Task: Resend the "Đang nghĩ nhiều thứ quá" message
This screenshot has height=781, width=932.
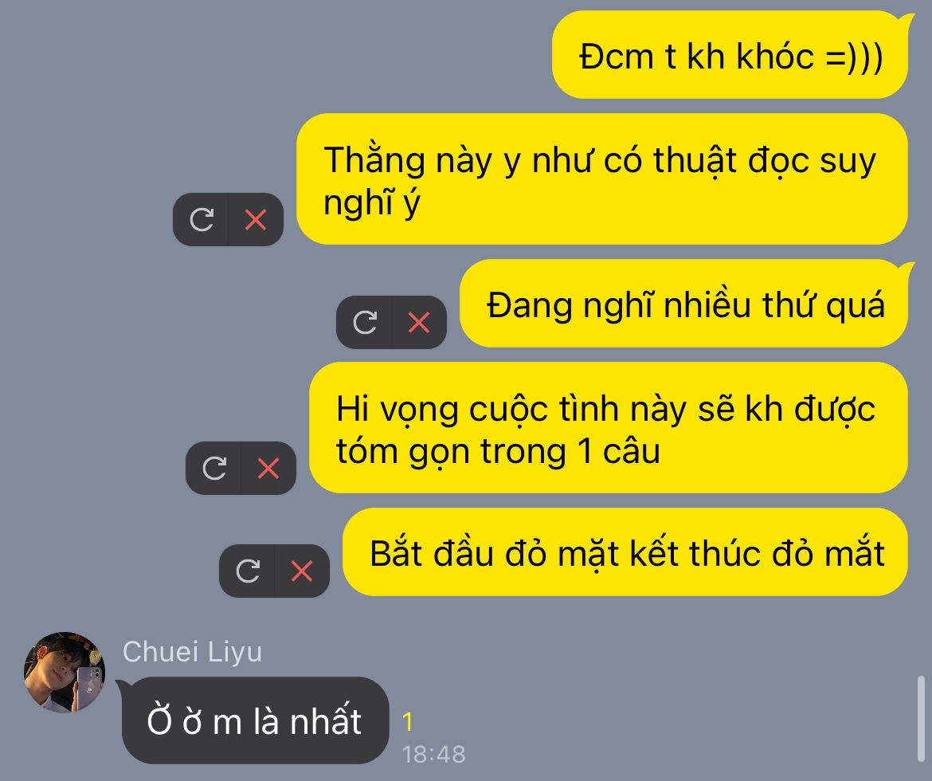Action: [x=365, y=322]
